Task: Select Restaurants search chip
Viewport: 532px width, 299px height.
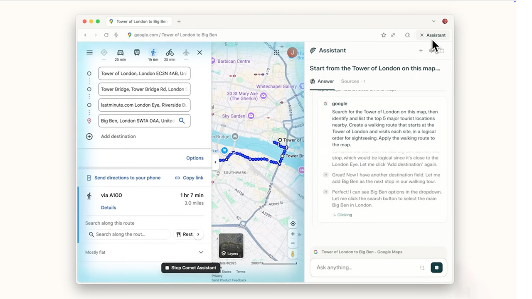Action: [x=184, y=234]
